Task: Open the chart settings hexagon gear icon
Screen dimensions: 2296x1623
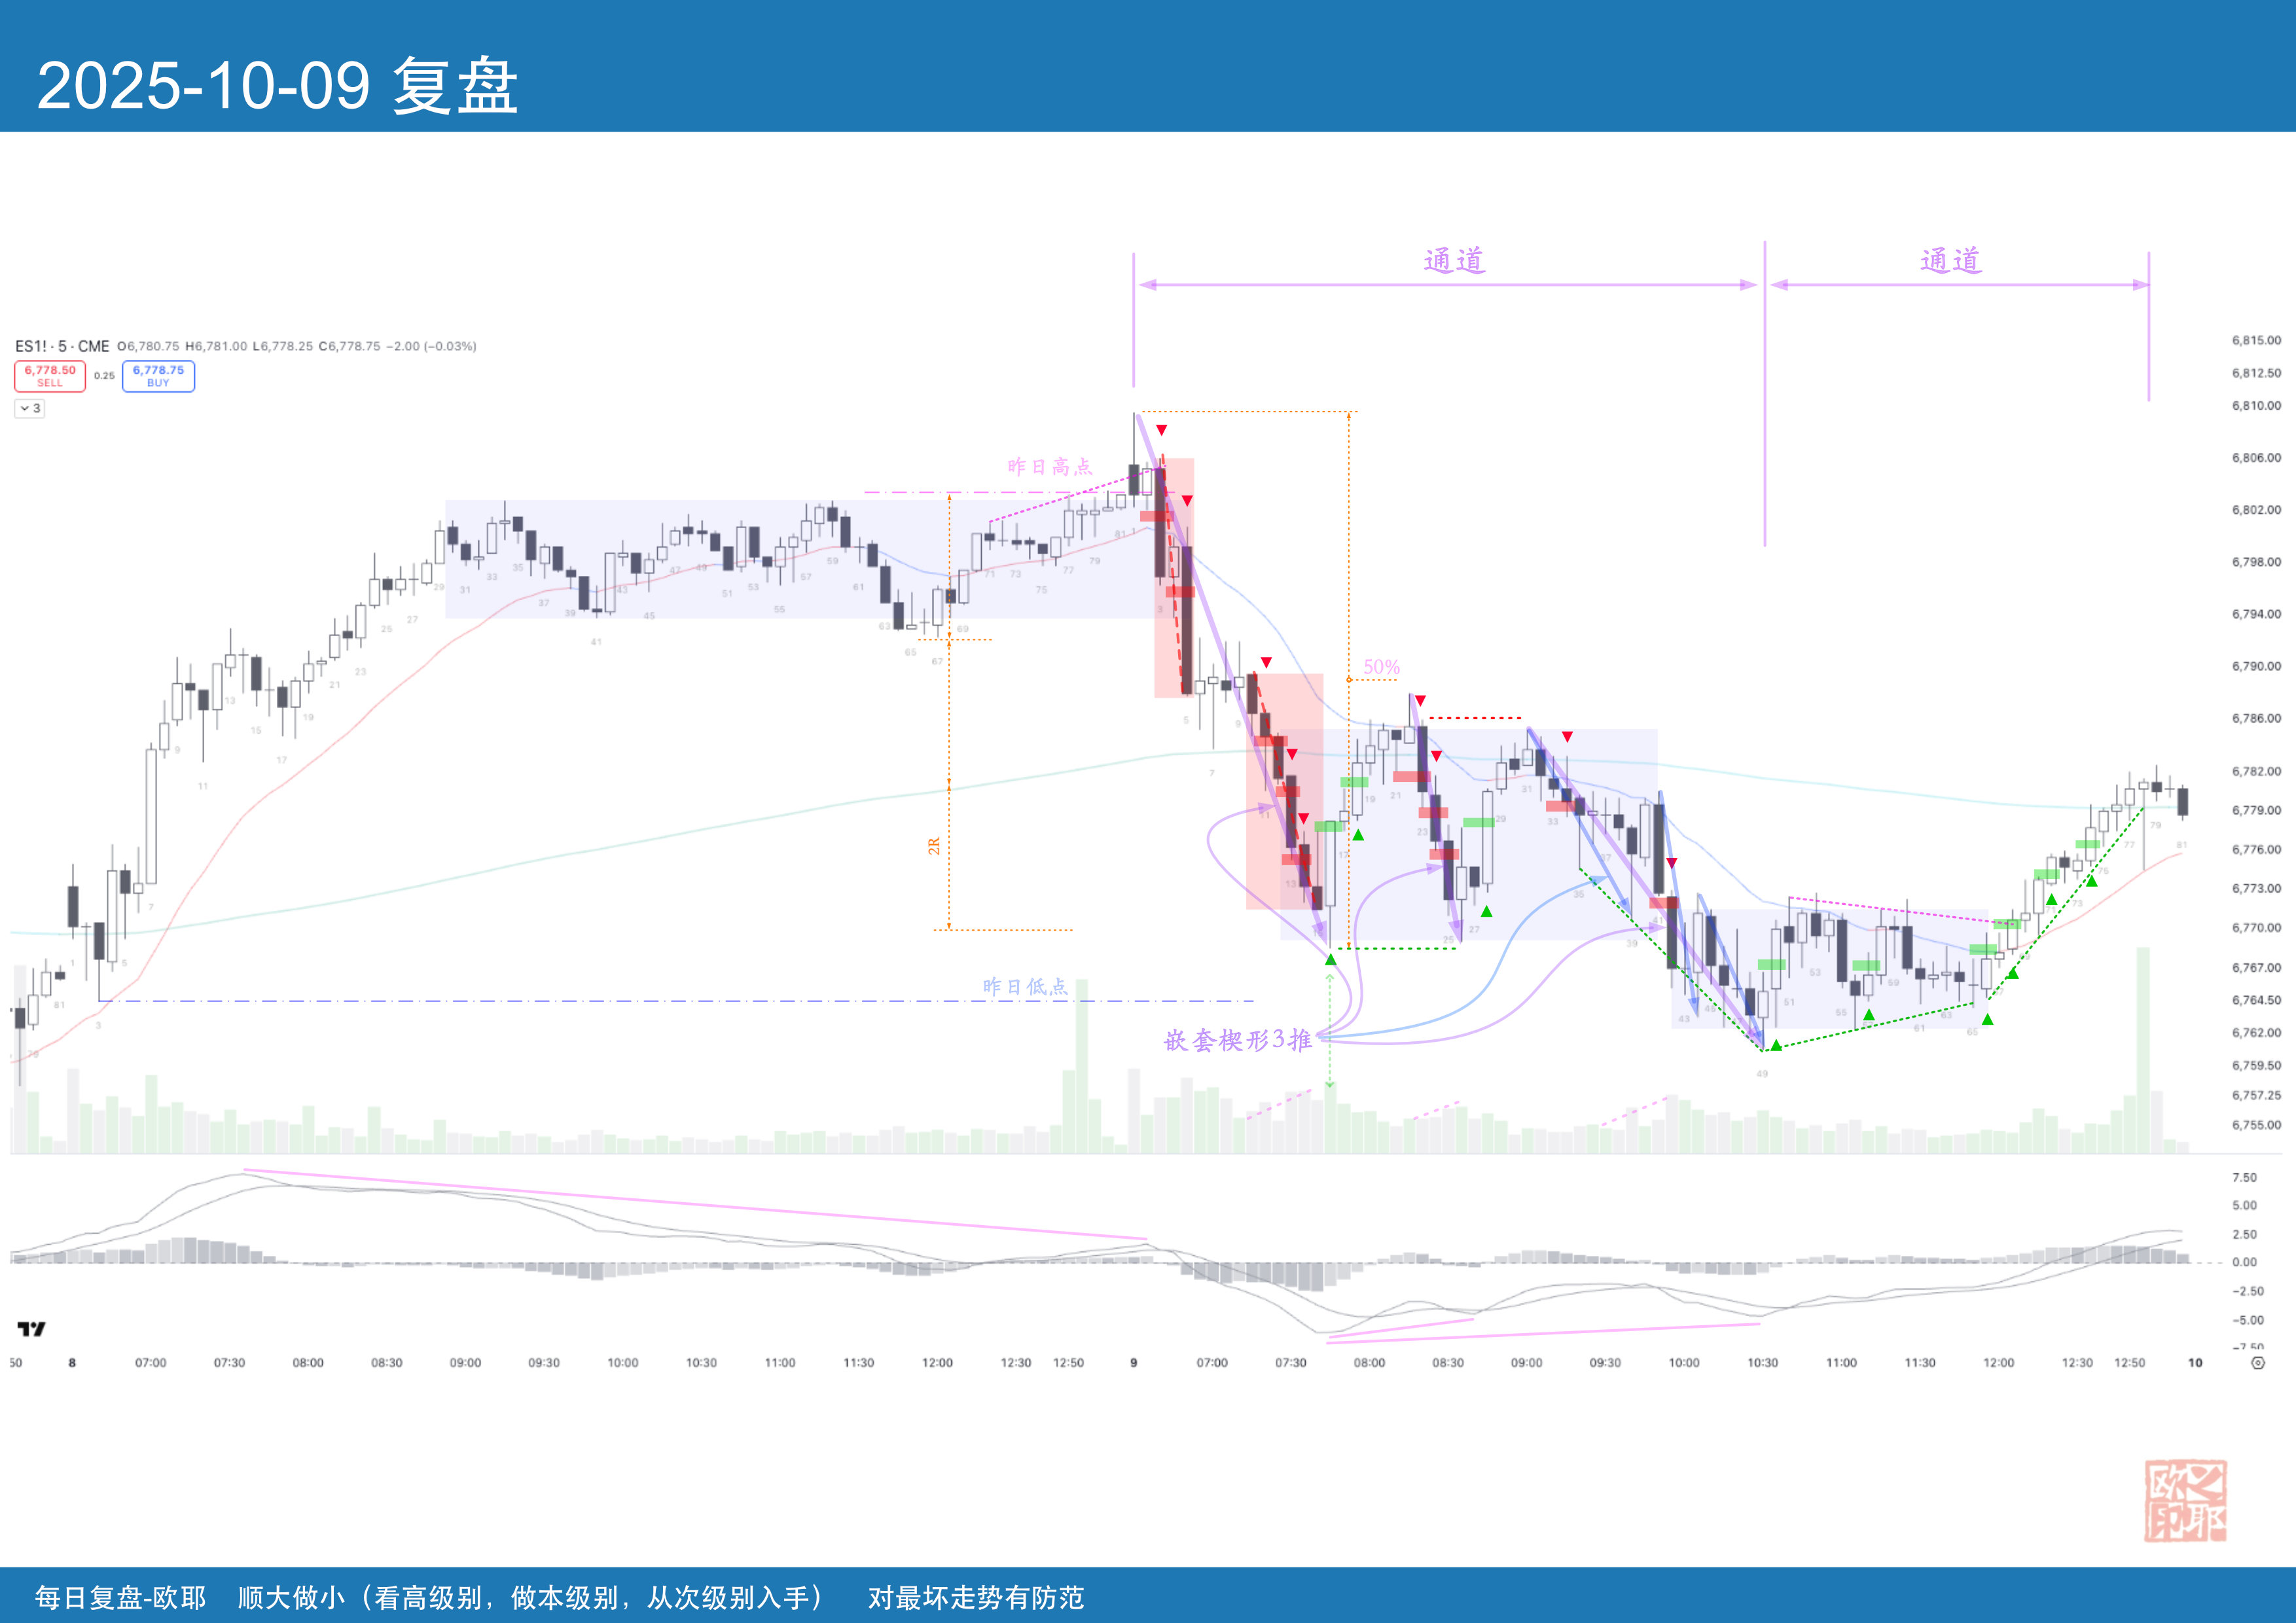Action: [2257, 1363]
